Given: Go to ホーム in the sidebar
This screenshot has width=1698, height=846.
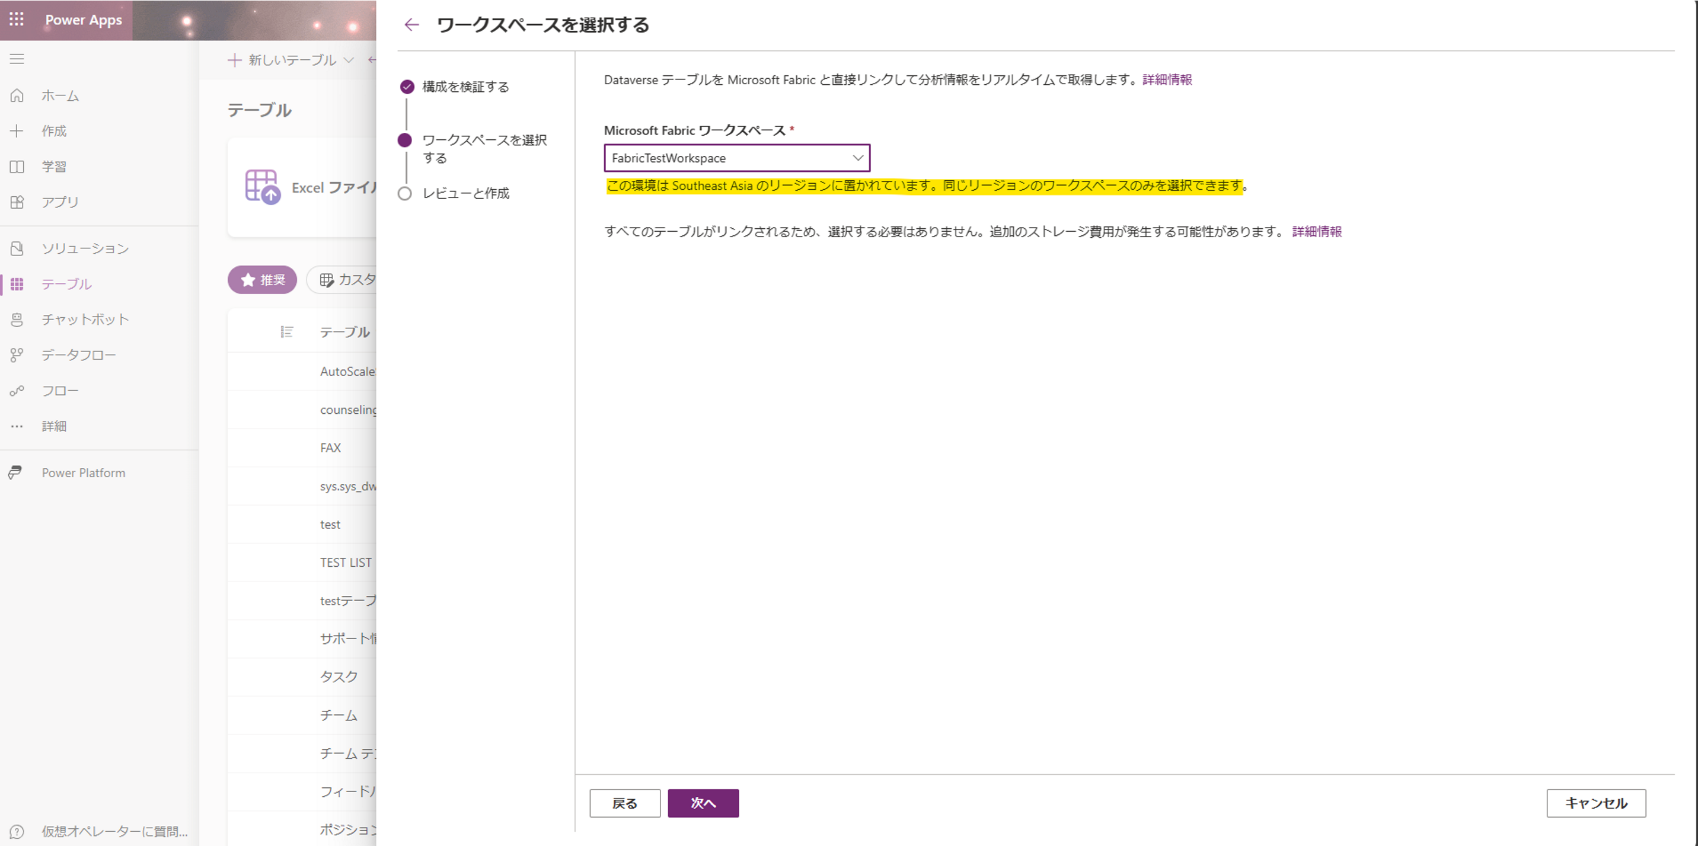Looking at the screenshot, I should pos(60,95).
